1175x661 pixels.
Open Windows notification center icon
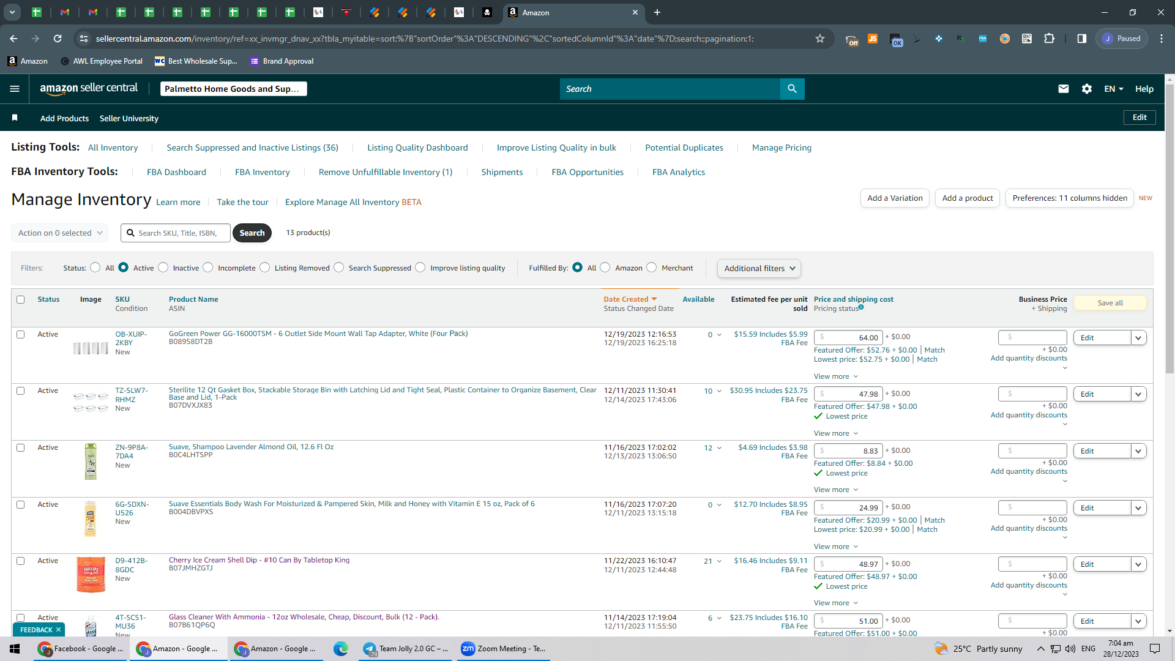click(1155, 649)
